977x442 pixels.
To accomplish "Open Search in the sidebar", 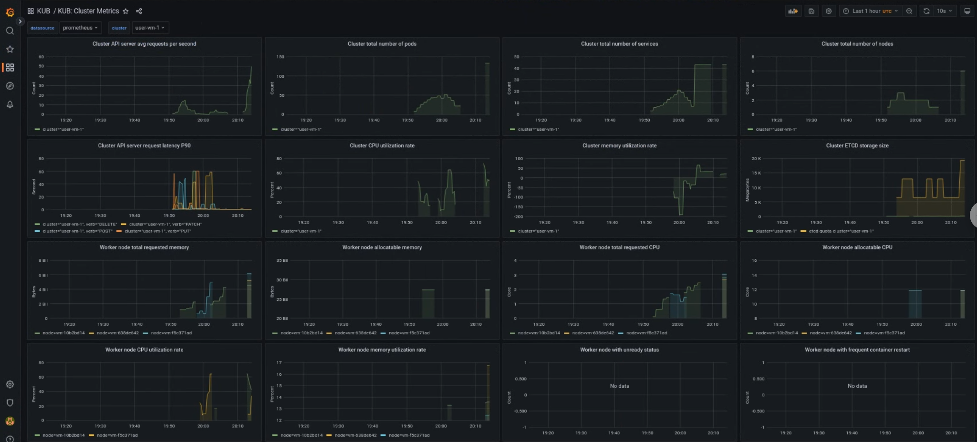I will (10, 31).
